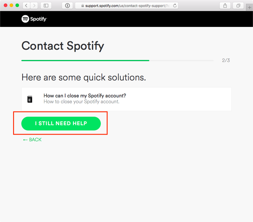Reload the Spotify support page
The image size is (253, 222).
175,6
